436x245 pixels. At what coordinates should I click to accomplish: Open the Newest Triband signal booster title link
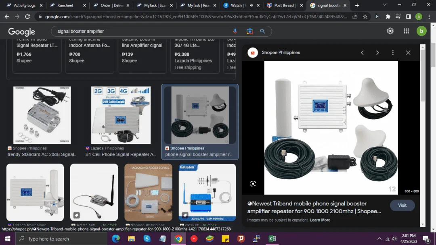pyautogui.click(x=314, y=207)
